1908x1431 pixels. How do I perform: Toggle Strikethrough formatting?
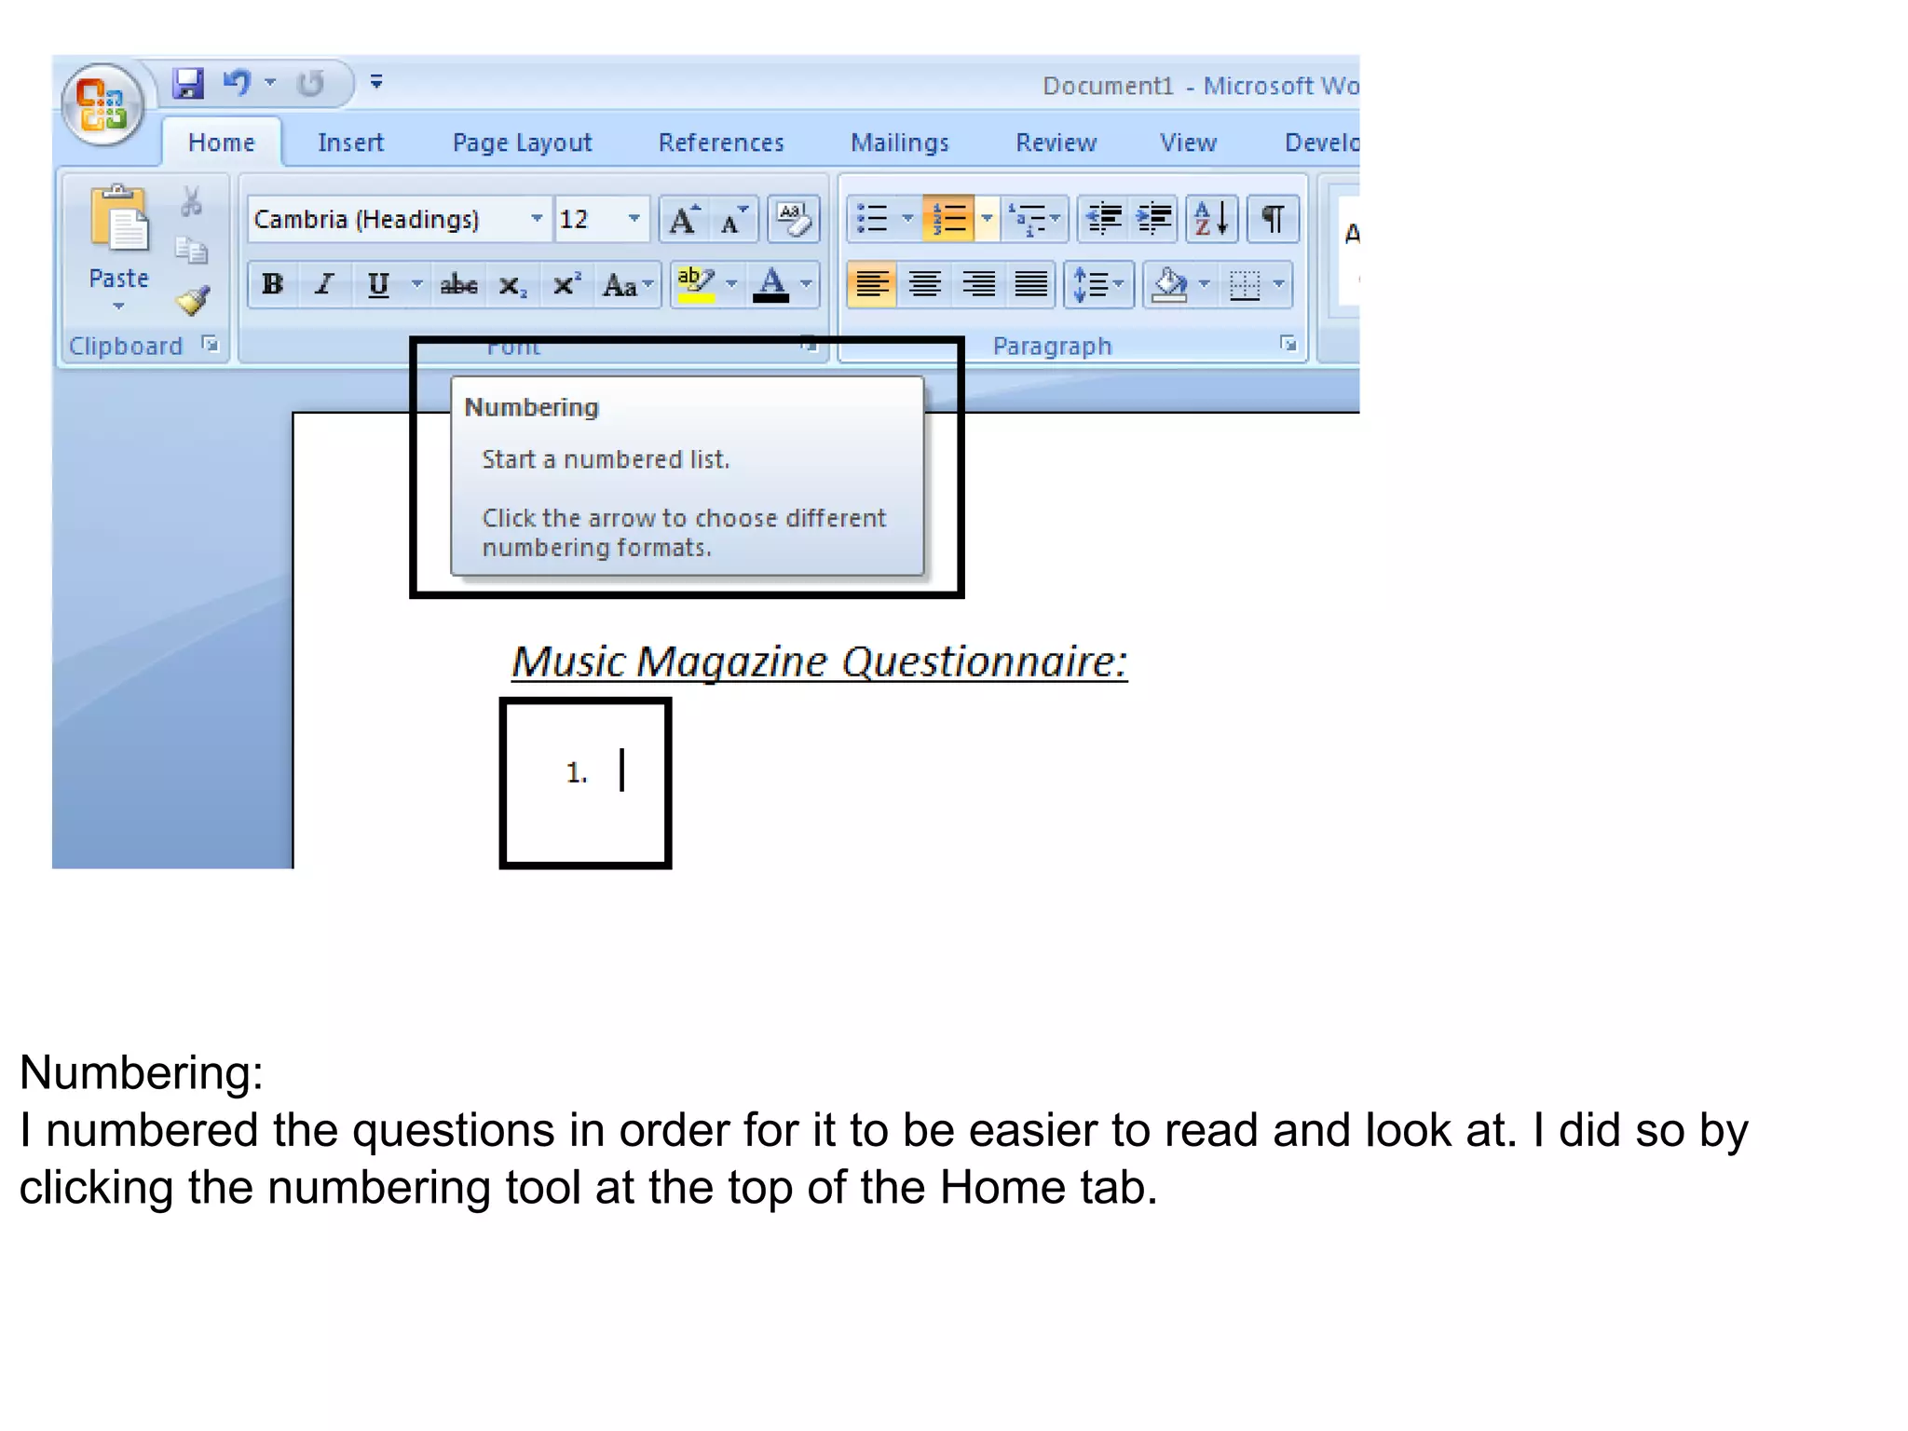459,284
